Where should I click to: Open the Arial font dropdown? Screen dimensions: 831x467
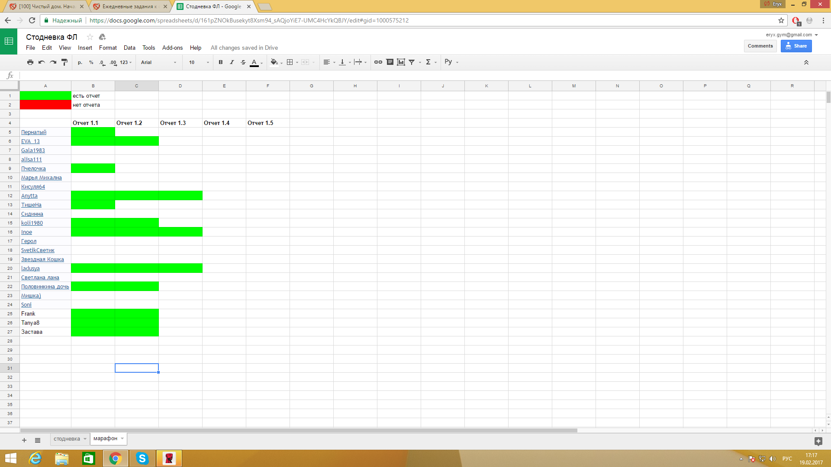tap(158, 62)
